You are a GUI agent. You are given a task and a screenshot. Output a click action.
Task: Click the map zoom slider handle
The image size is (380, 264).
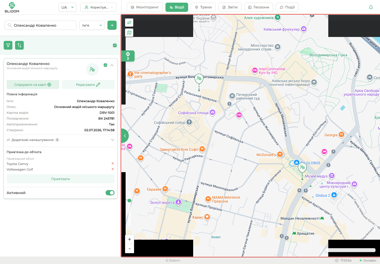tap(129, 201)
